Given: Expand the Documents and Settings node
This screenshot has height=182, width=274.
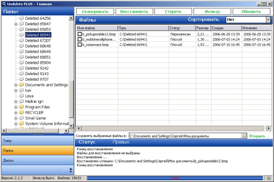Looking at the screenshot, I should pyautogui.click(x=16, y=85).
